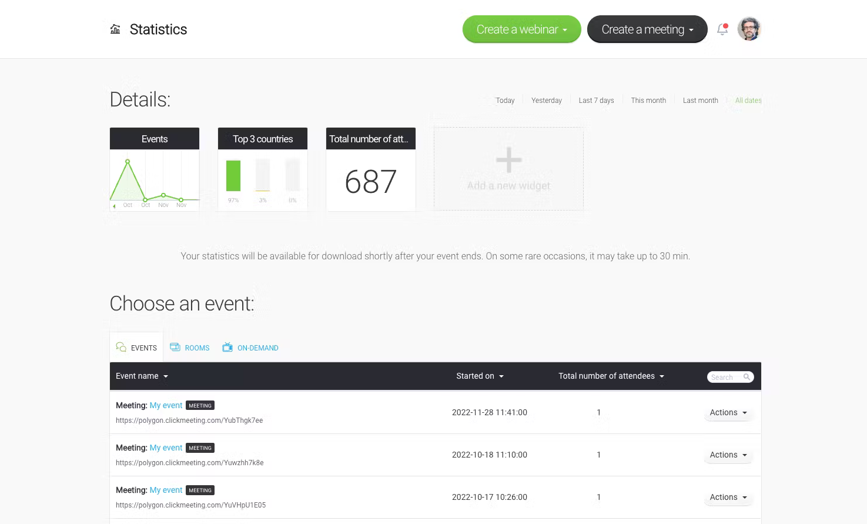Click the Rooms tab screen icon
The height and width of the screenshot is (524, 867).
tap(175, 347)
